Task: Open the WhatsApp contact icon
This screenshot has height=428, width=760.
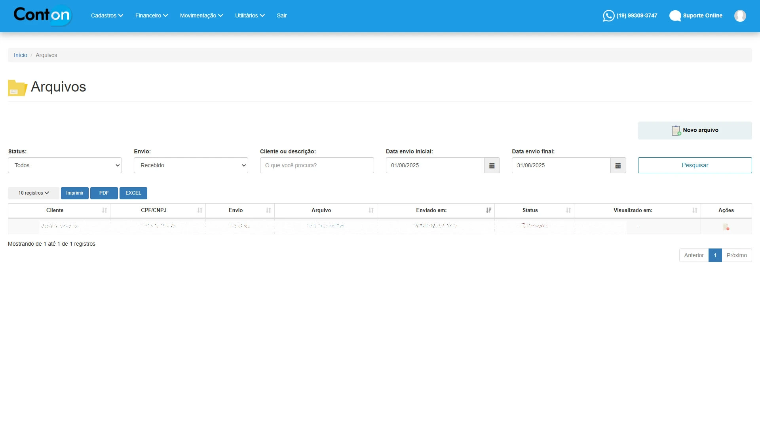Action: click(608, 15)
